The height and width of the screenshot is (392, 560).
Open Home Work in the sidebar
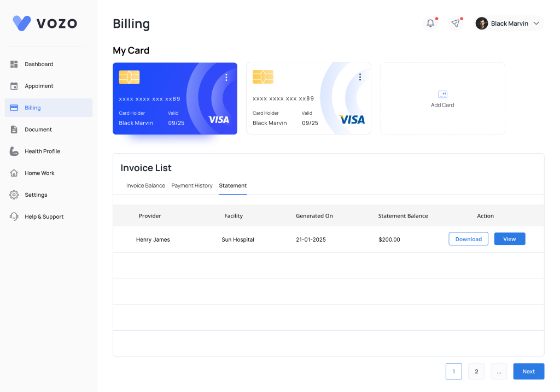pyautogui.click(x=39, y=173)
